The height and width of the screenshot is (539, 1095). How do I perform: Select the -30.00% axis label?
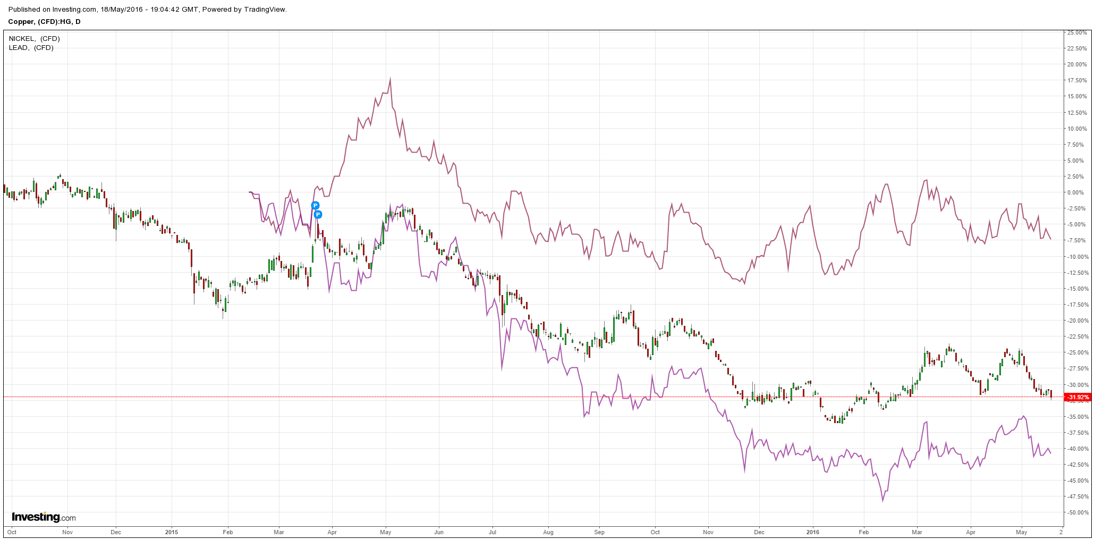(1077, 385)
